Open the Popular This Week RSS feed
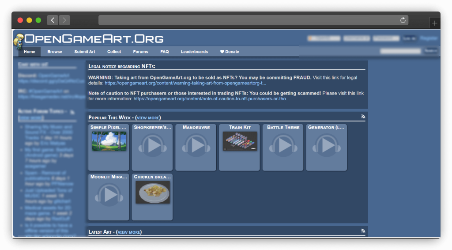The height and width of the screenshot is (250, 452). point(363,117)
